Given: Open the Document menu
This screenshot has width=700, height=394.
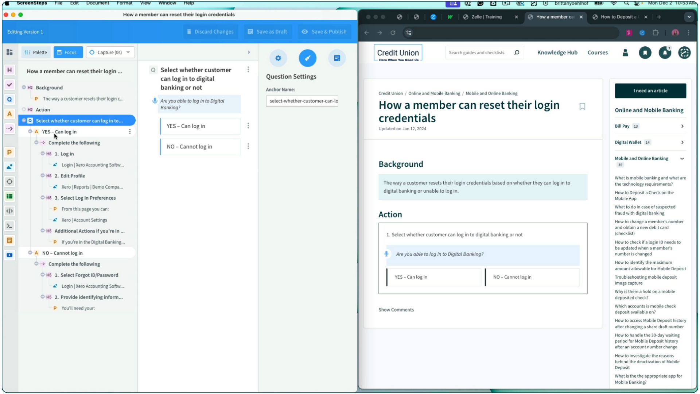Looking at the screenshot, I should (98, 3).
